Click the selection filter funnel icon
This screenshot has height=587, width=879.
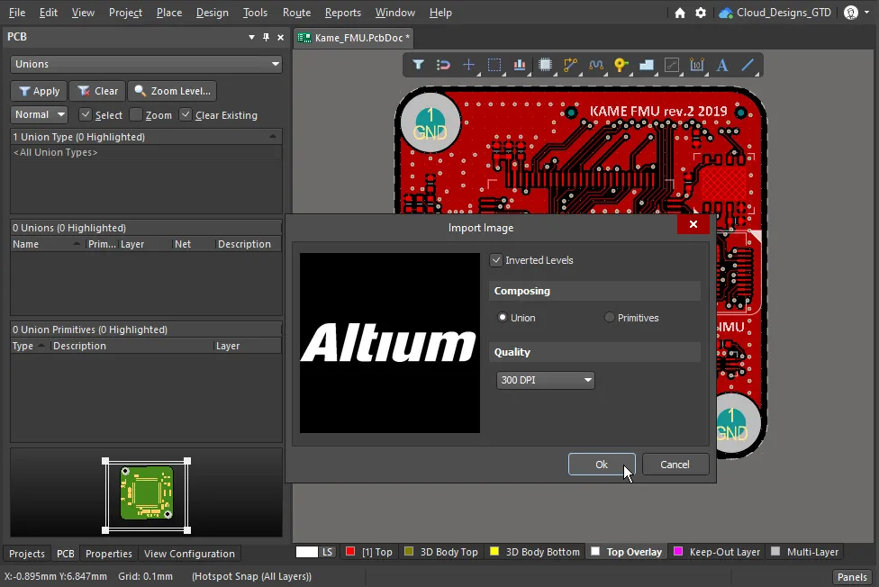coord(419,65)
